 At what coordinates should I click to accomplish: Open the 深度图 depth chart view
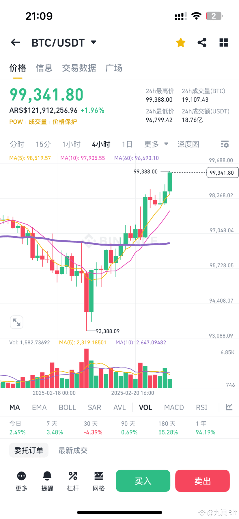pyautogui.click(x=188, y=144)
